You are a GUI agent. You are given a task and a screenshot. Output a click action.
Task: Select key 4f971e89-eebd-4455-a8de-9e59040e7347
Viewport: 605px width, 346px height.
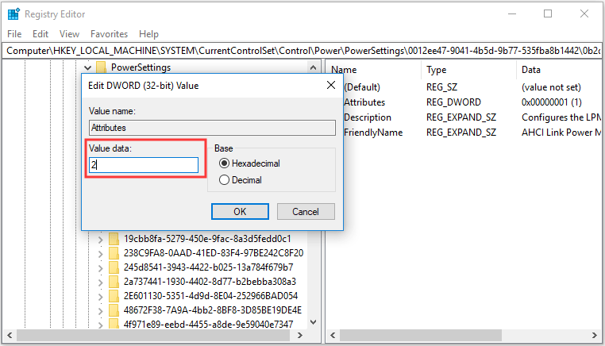pyautogui.click(x=208, y=324)
